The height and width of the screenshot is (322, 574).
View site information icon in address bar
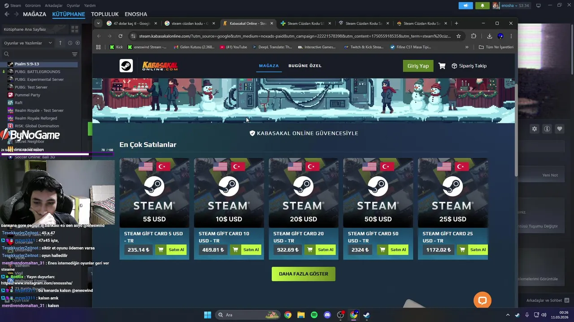[x=133, y=36]
